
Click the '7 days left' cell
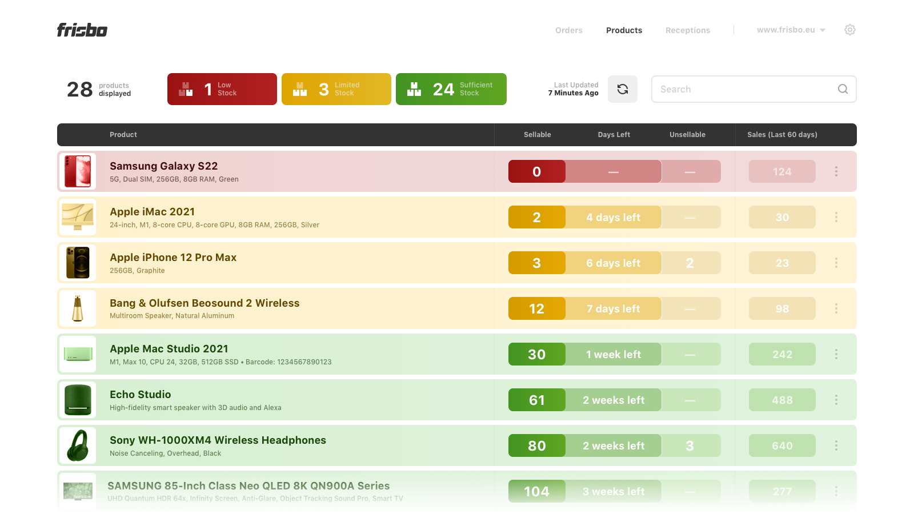pyautogui.click(x=614, y=308)
